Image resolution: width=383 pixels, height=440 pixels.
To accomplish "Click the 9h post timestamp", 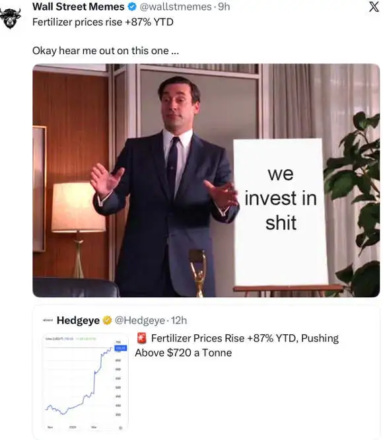I will coord(224,7).
